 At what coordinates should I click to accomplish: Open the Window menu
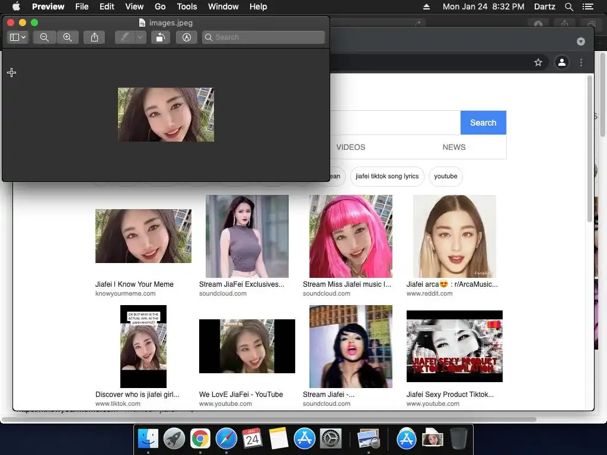223,7
